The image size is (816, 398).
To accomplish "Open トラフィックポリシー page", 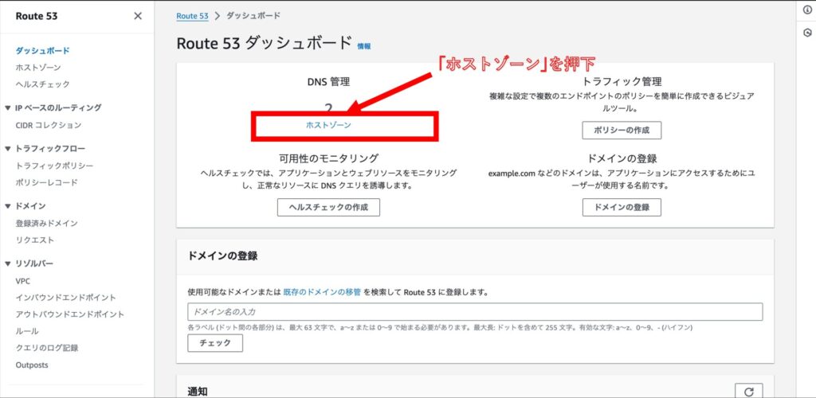I will point(55,166).
